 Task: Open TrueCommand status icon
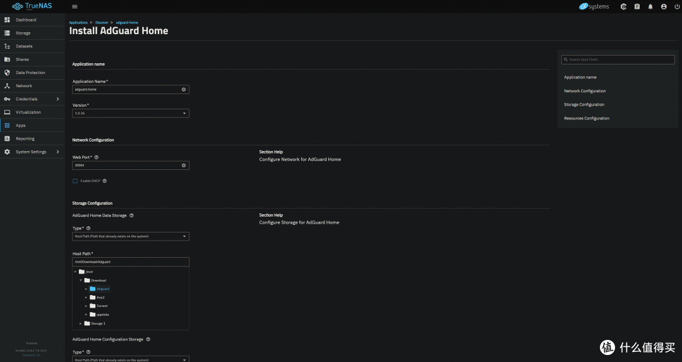pyautogui.click(x=623, y=6)
